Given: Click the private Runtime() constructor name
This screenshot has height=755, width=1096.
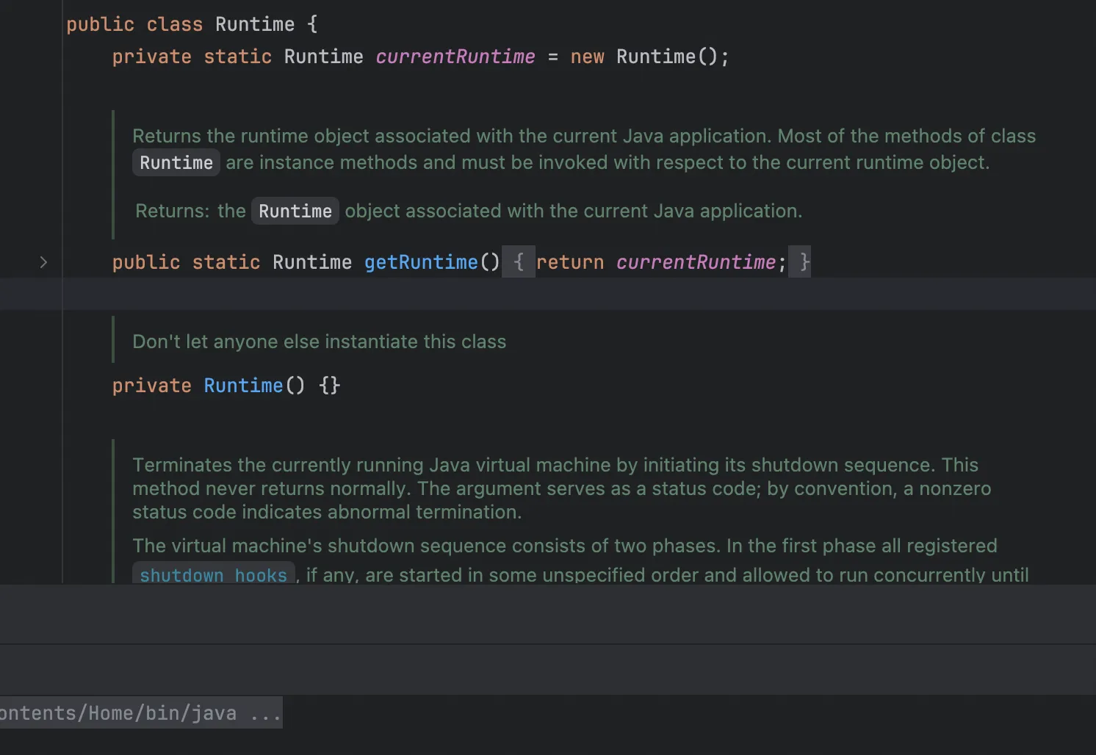Looking at the screenshot, I should 243,386.
